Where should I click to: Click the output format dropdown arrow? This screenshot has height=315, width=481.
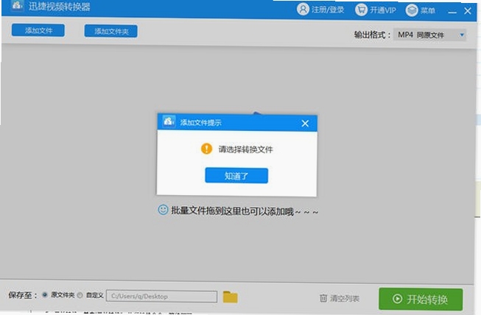click(462, 35)
